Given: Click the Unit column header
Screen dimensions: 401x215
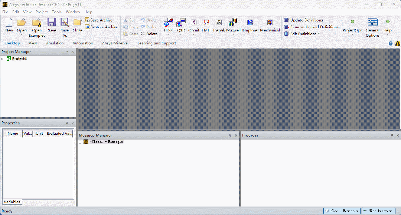Looking at the screenshot, I should [x=39, y=134].
